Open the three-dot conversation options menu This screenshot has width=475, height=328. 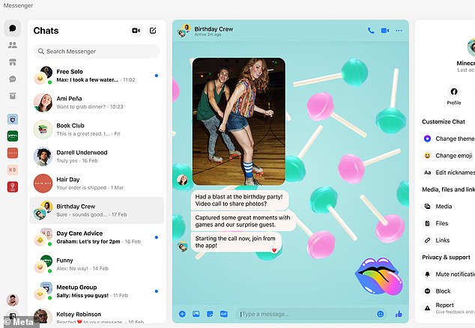click(x=399, y=31)
